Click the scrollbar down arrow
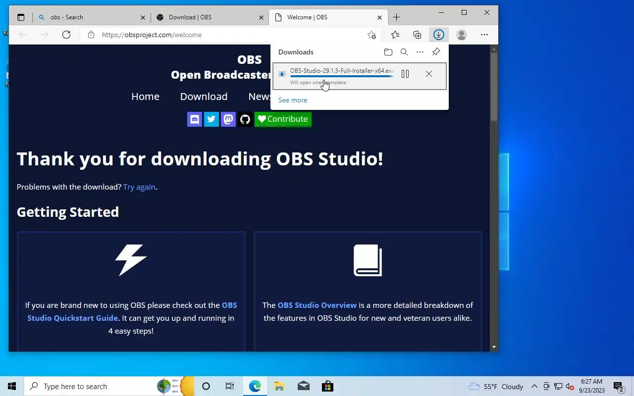This screenshot has width=634, height=396. click(x=494, y=347)
